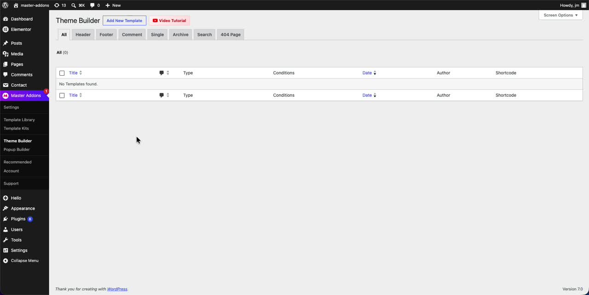
Task: Open Popup Builder in the submenu
Action: 17,150
